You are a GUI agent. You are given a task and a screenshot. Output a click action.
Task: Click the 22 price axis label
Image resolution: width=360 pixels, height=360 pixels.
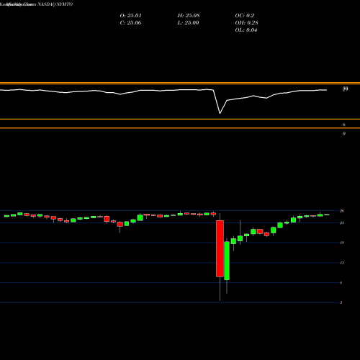click(342, 222)
